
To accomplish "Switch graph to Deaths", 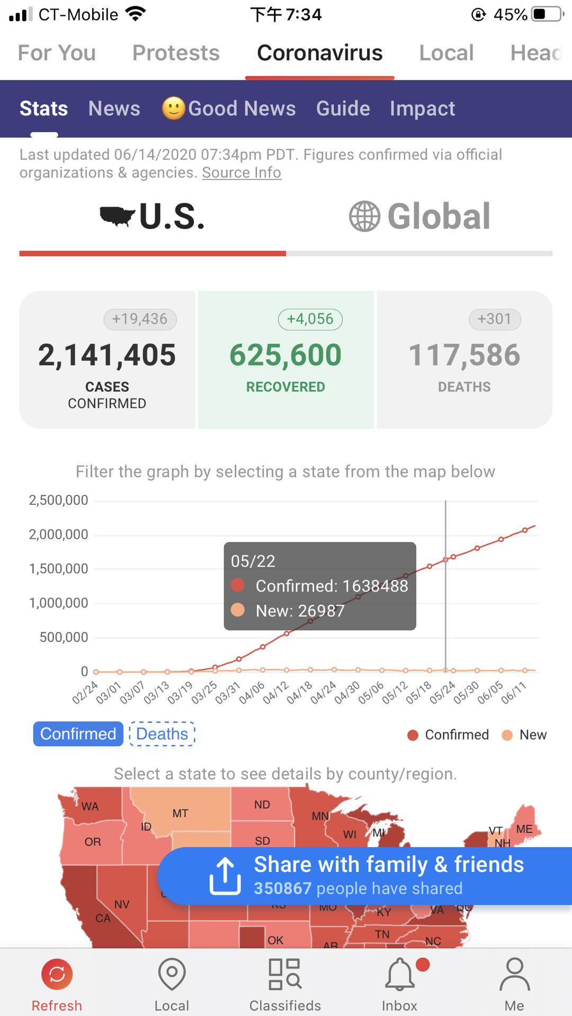I will (162, 734).
